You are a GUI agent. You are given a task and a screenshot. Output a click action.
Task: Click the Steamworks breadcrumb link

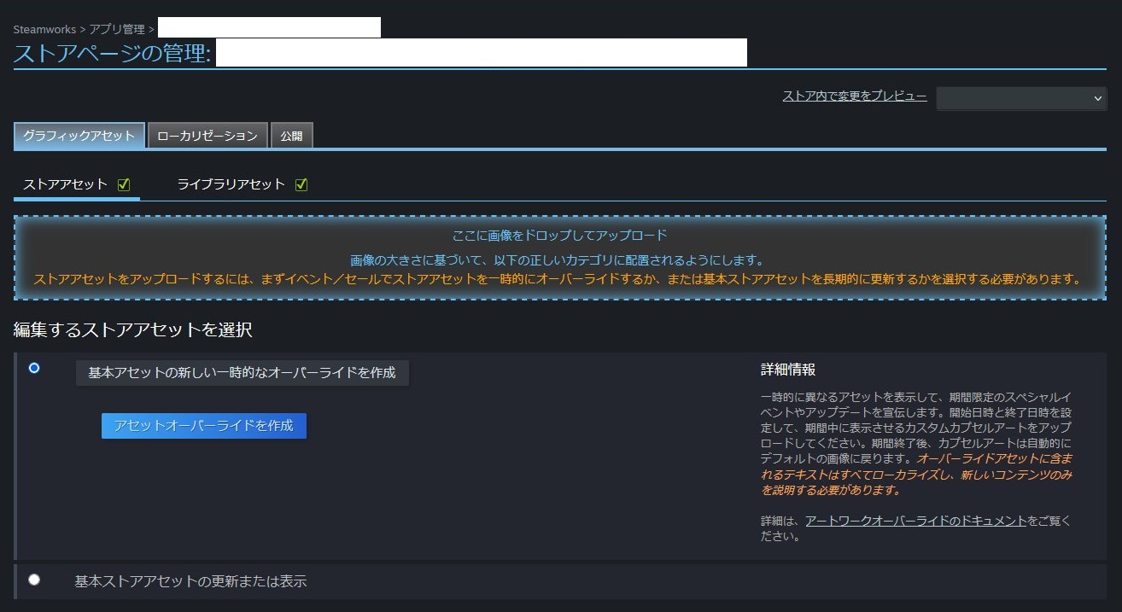(x=44, y=29)
